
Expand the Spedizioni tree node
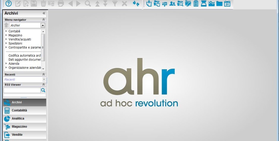[6, 43]
